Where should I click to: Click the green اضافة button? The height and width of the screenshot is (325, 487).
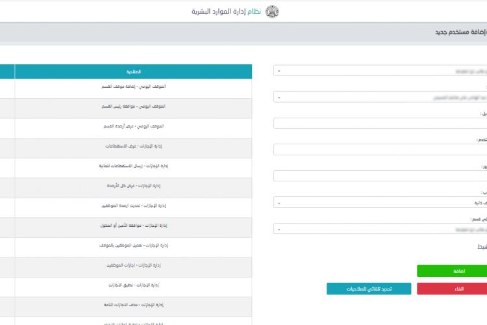coord(452,271)
